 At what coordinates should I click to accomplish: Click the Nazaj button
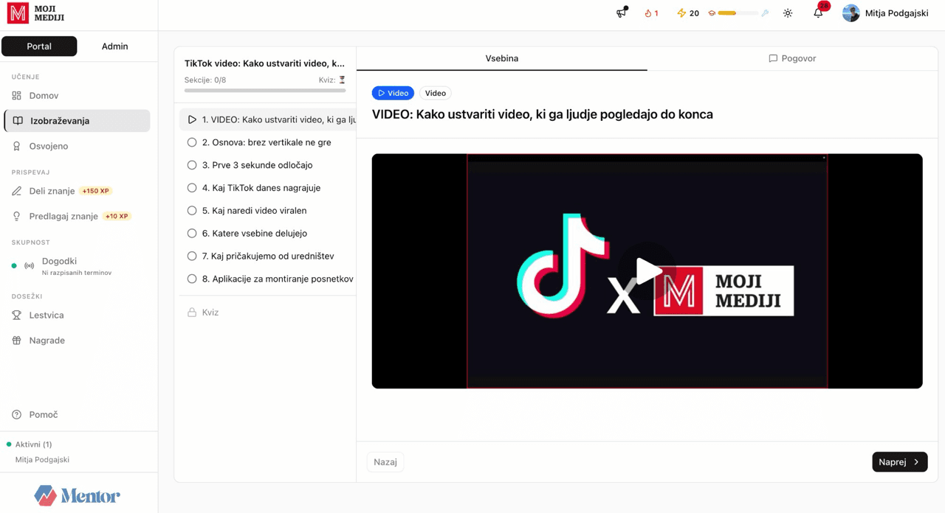[x=385, y=462]
